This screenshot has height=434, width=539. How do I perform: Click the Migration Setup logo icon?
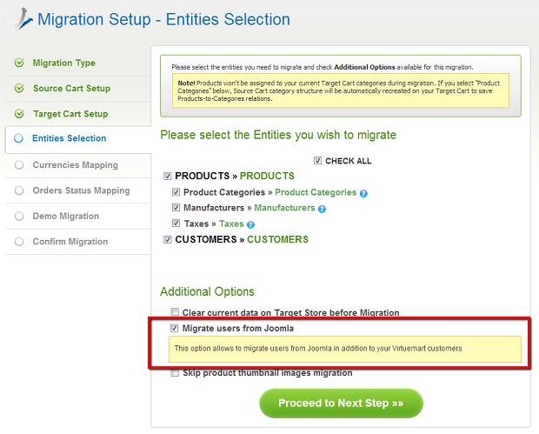19,20
